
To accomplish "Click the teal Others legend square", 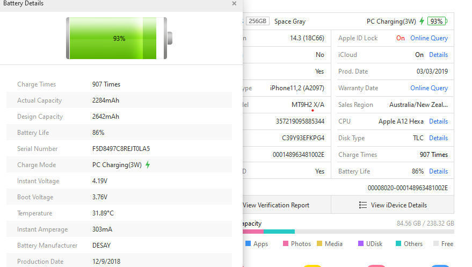I will 398,243.
